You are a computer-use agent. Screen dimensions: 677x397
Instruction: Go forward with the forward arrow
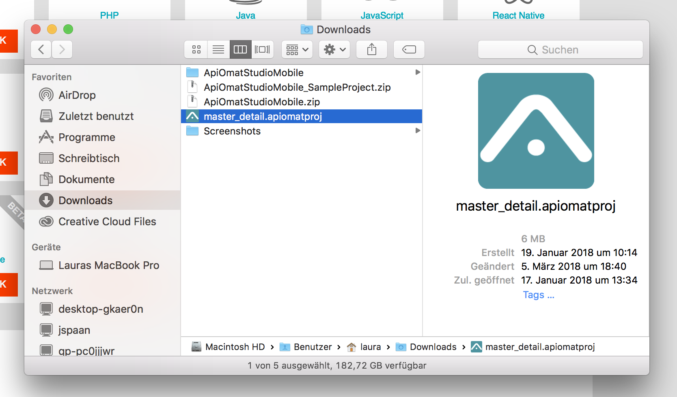tap(62, 49)
